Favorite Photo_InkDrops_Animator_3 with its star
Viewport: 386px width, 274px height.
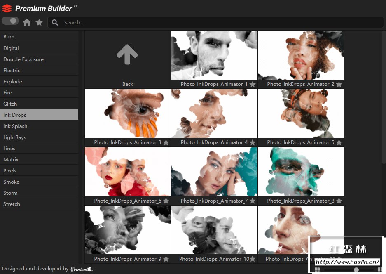click(x=166, y=142)
